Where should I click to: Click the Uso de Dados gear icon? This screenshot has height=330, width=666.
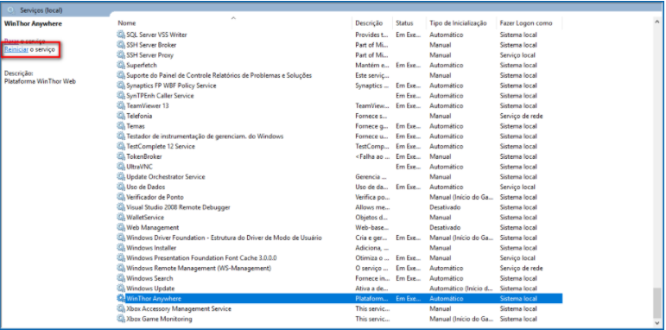click(x=121, y=187)
